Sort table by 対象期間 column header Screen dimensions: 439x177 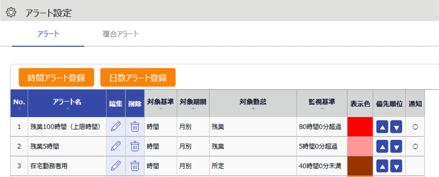(193, 103)
